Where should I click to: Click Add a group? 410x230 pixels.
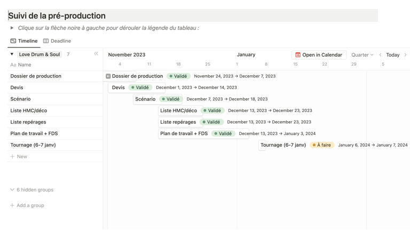coord(27,205)
